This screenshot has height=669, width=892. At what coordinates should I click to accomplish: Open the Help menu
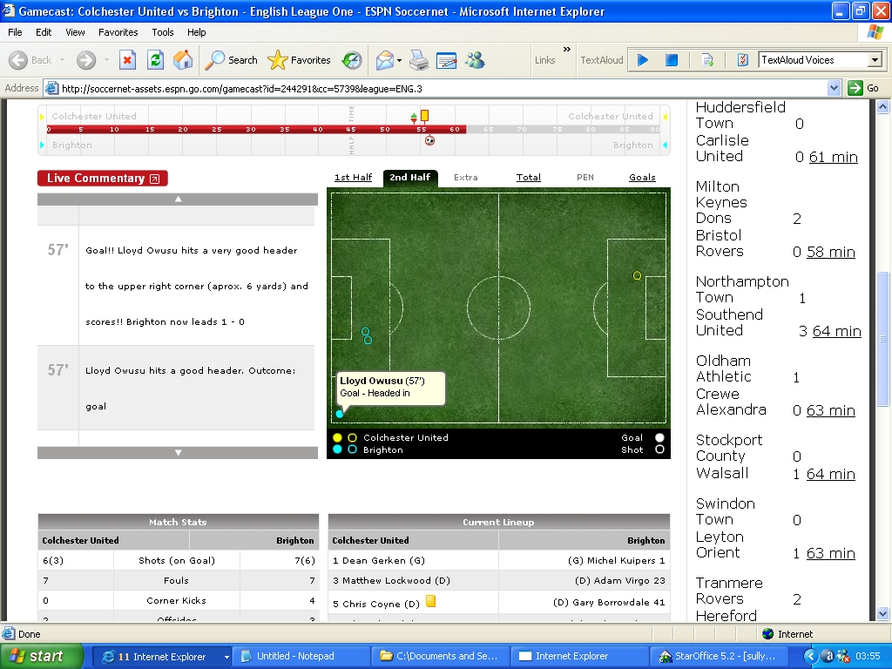pyautogui.click(x=196, y=32)
